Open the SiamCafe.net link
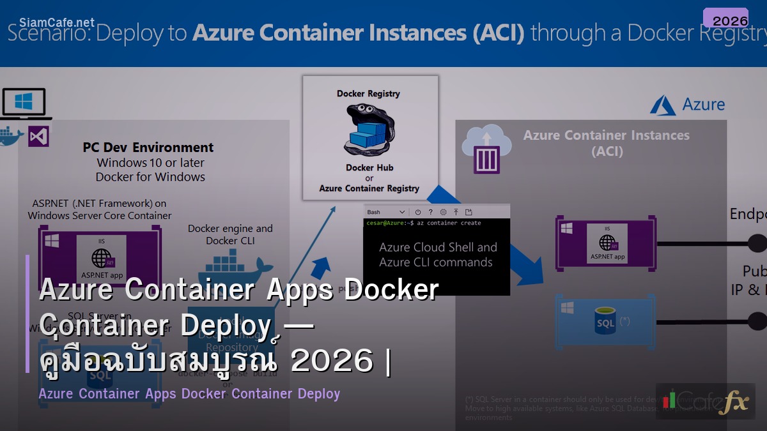The width and height of the screenshot is (767, 431). tap(56, 20)
